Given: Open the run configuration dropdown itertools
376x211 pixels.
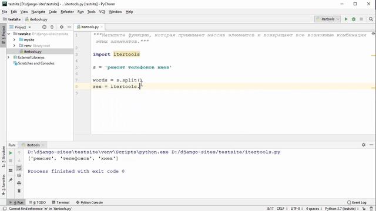Looking at the screenshot, I should tap(327, 19).
